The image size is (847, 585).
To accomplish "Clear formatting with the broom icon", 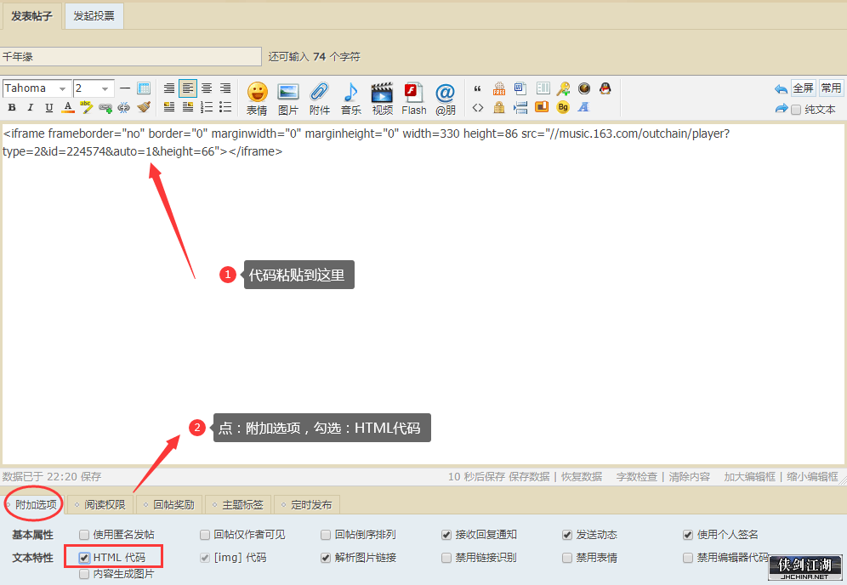I will point(144,107).
